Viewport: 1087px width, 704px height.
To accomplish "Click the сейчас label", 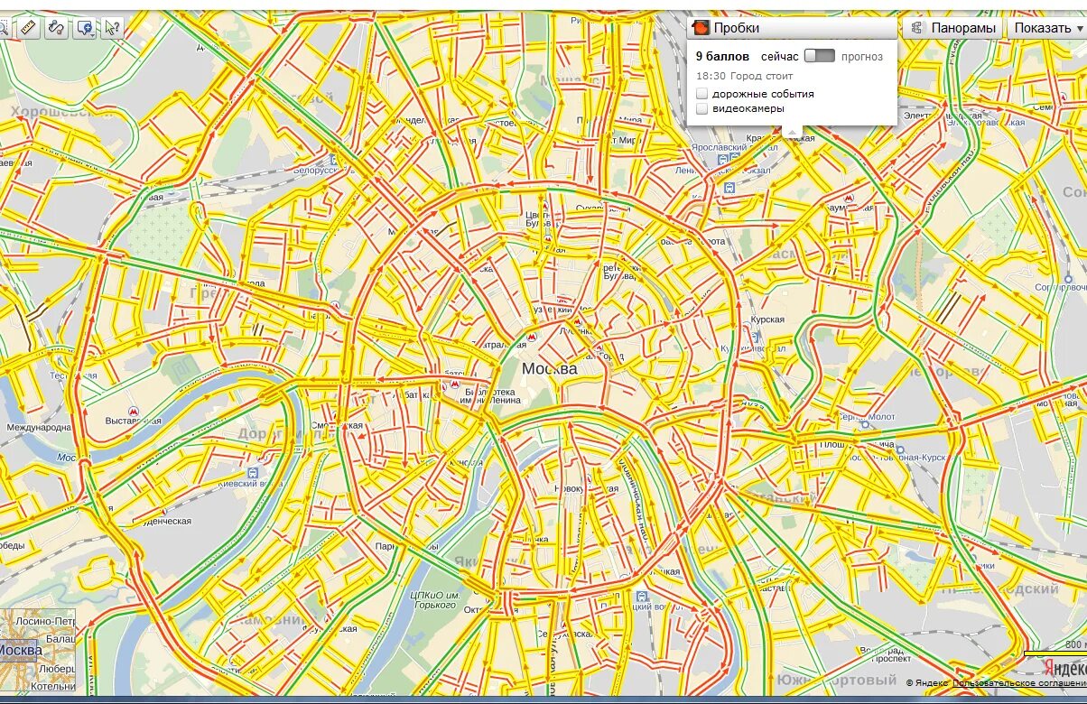I will pyautogui.click(x=780, y=57).
